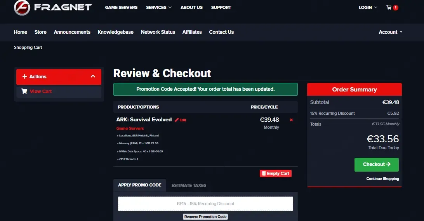
Task: Click the Shopping Cart breadcrumb
Action: pyautogui.click(x=28, y=47)
